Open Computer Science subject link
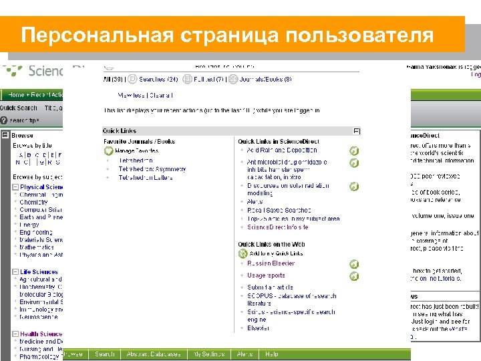Viewport: 481px width, 361px height. click(41, 210)
